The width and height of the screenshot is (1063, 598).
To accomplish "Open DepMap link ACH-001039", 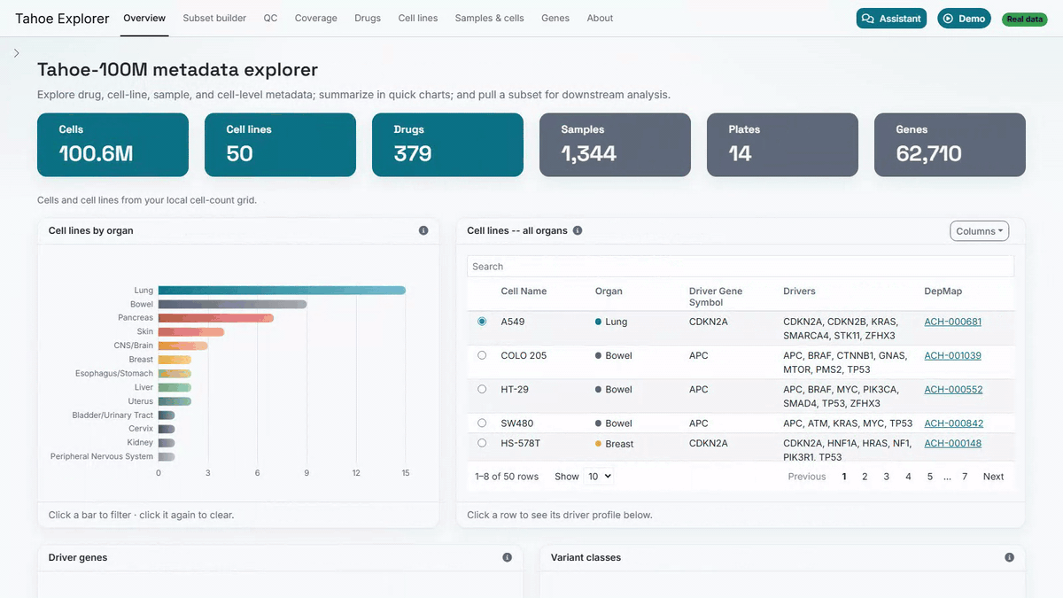I will [952, 355].
